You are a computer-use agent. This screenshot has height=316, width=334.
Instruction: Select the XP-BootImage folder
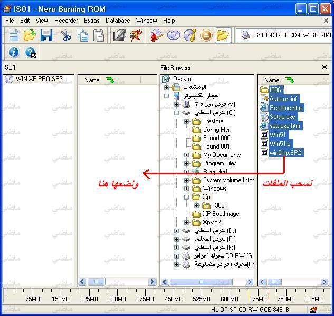tap(221, 214)
